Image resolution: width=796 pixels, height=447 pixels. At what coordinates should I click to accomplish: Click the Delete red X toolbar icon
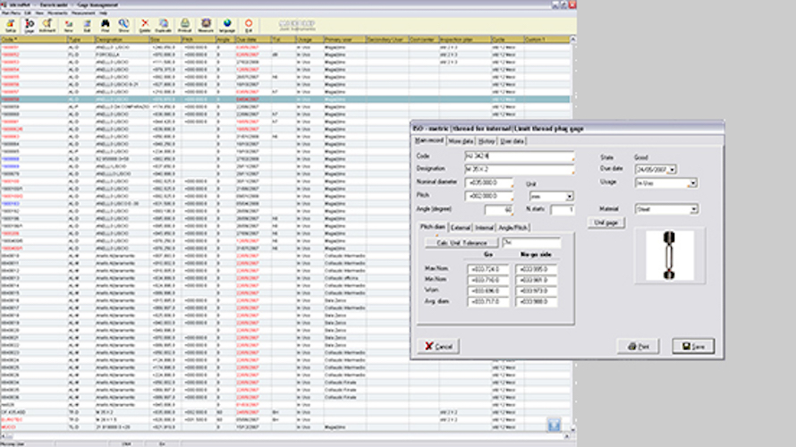pyautogui.click(x=145, y=25)
